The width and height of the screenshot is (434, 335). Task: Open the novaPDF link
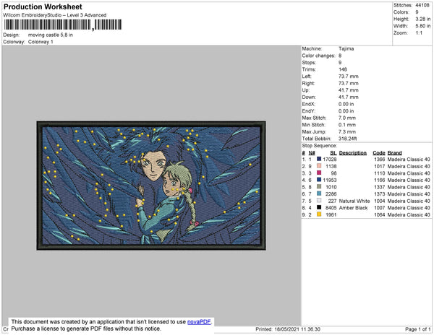(x=199, y=322)
